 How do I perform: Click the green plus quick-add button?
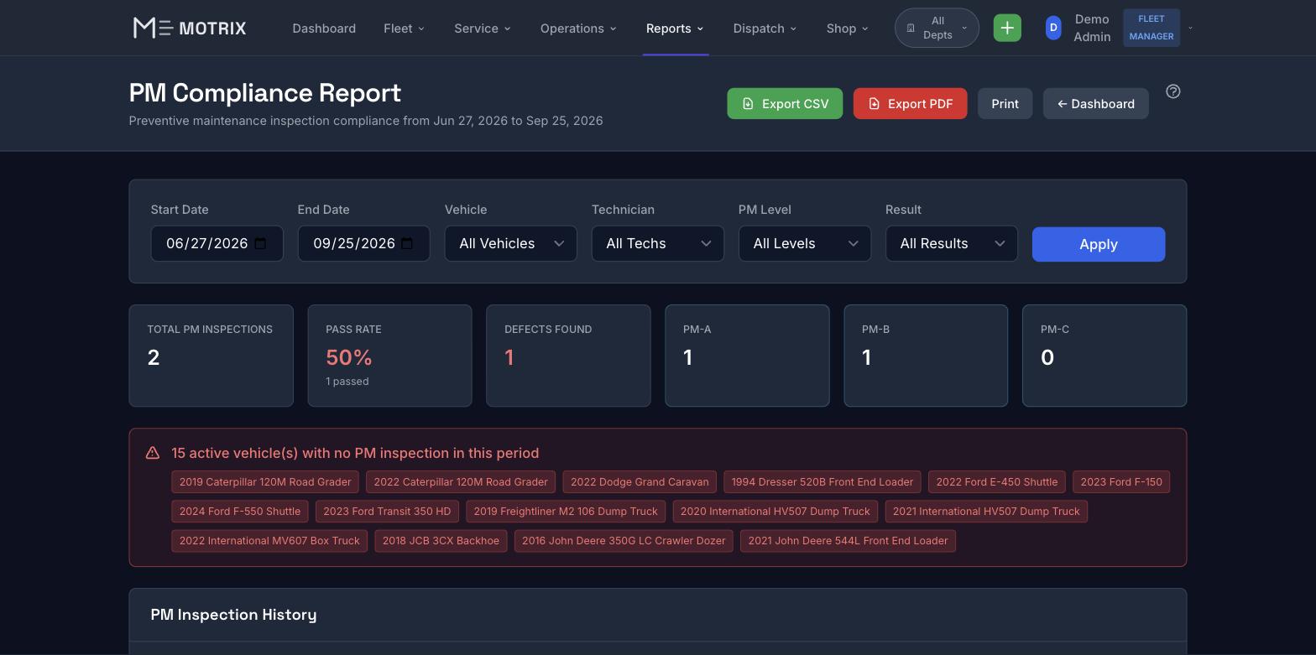tap(1007, 28)
